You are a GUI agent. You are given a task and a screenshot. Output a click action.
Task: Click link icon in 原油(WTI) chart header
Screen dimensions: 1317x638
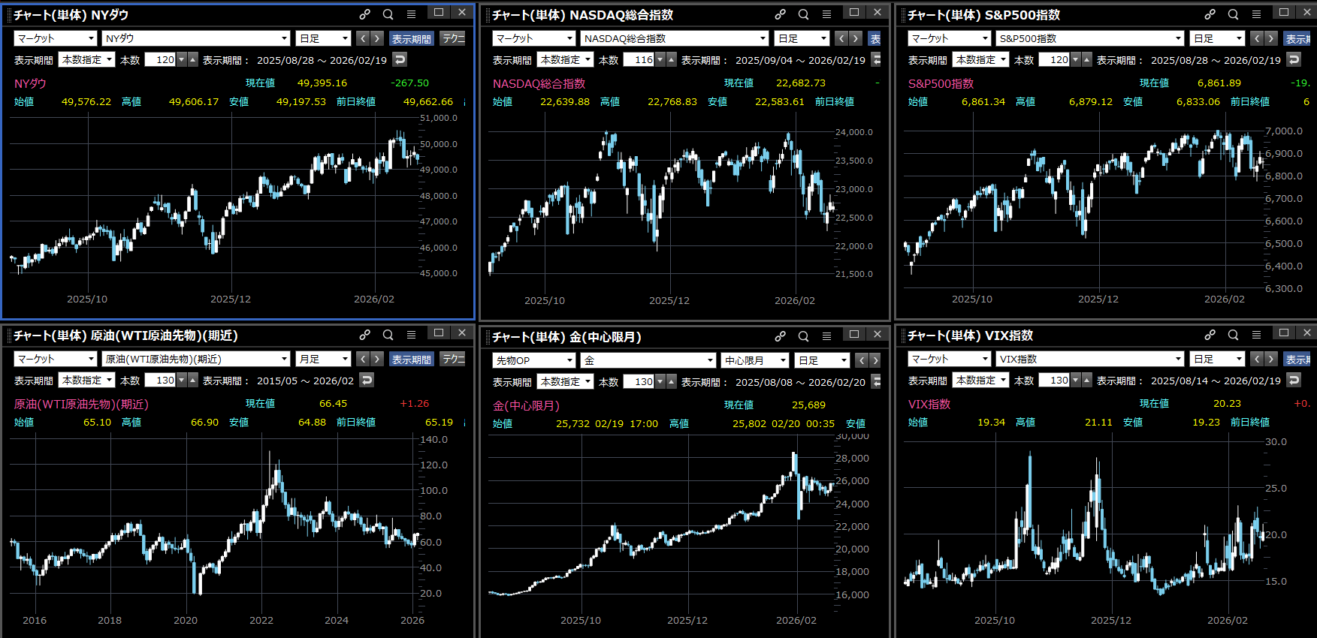(364, 335)
